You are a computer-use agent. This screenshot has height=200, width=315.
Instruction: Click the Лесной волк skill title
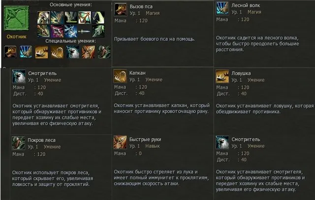(x=246, y=5)
